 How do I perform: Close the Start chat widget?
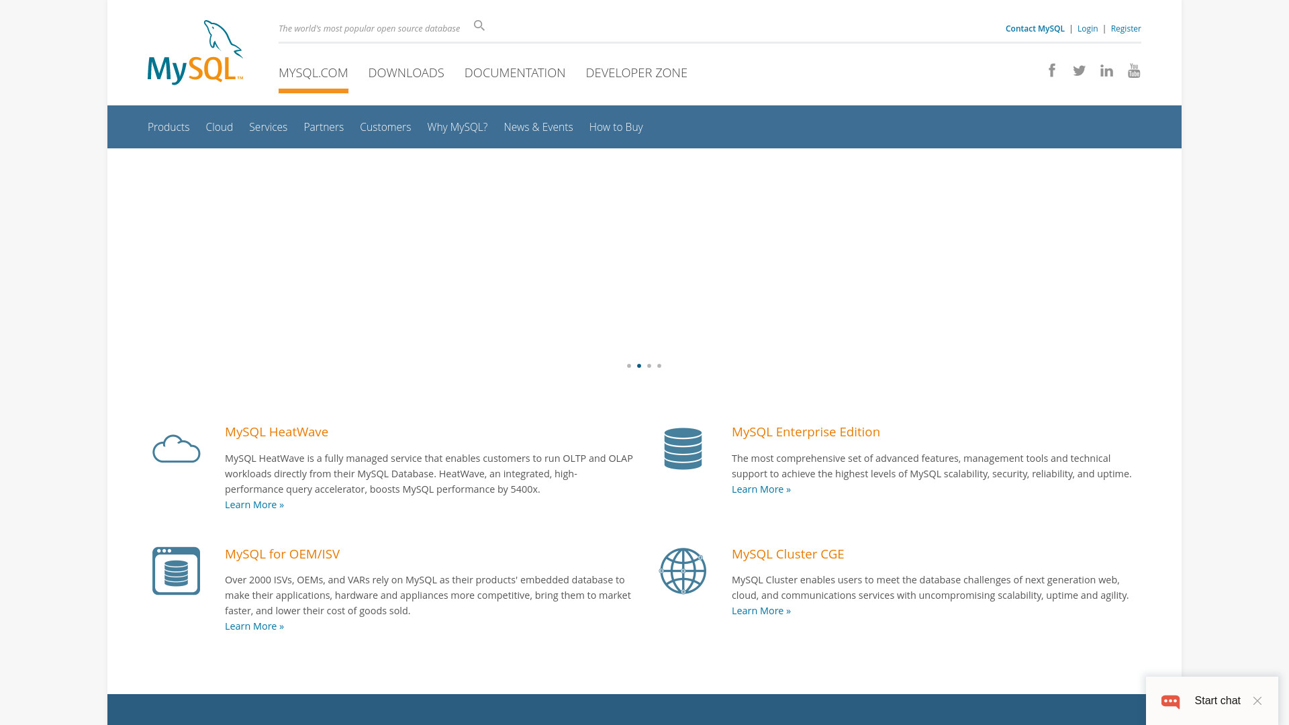coord(1257,701)
